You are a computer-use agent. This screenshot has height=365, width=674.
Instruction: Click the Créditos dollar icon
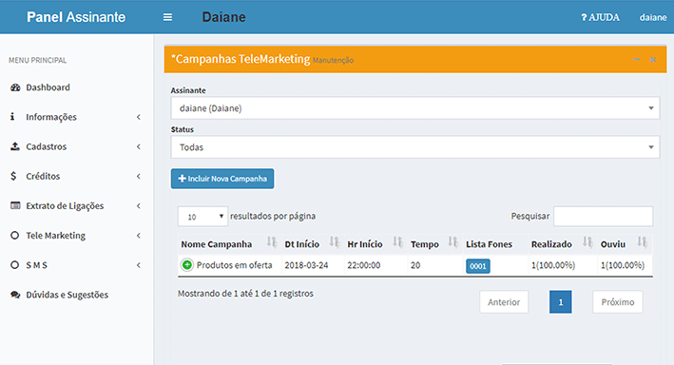(13, 176)
